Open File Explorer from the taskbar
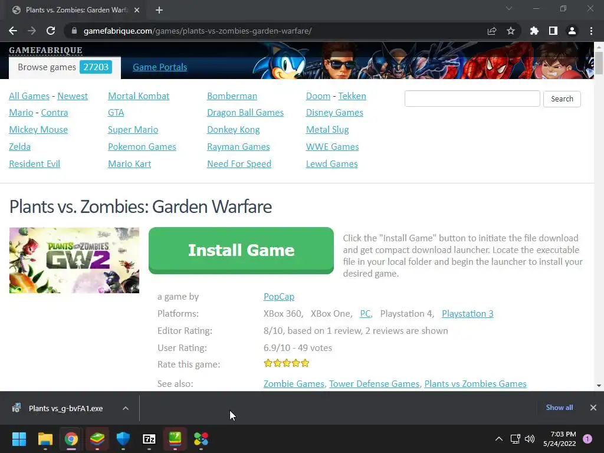This screenshot has width=604, height=453. [x=45, y=439]
